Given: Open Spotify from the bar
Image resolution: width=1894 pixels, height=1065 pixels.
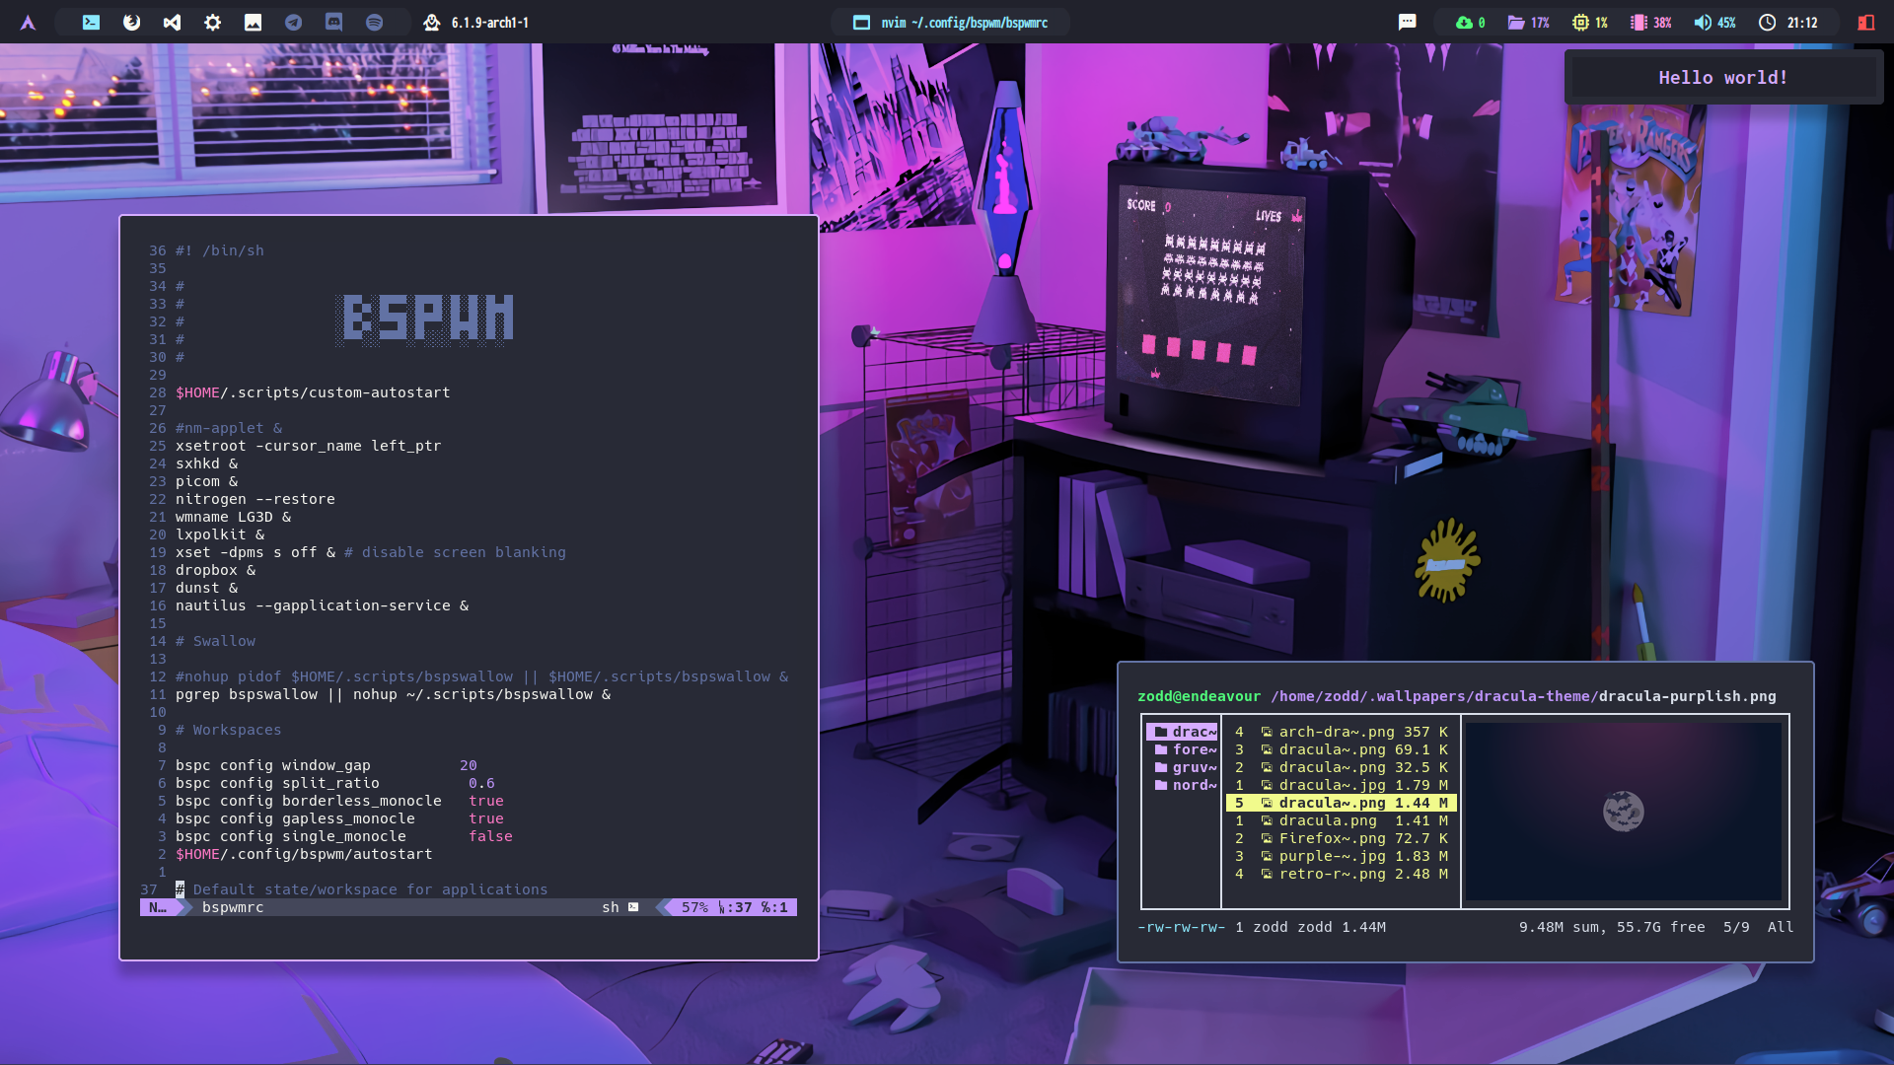Looking at the screenshot, I should click(374, 22).
